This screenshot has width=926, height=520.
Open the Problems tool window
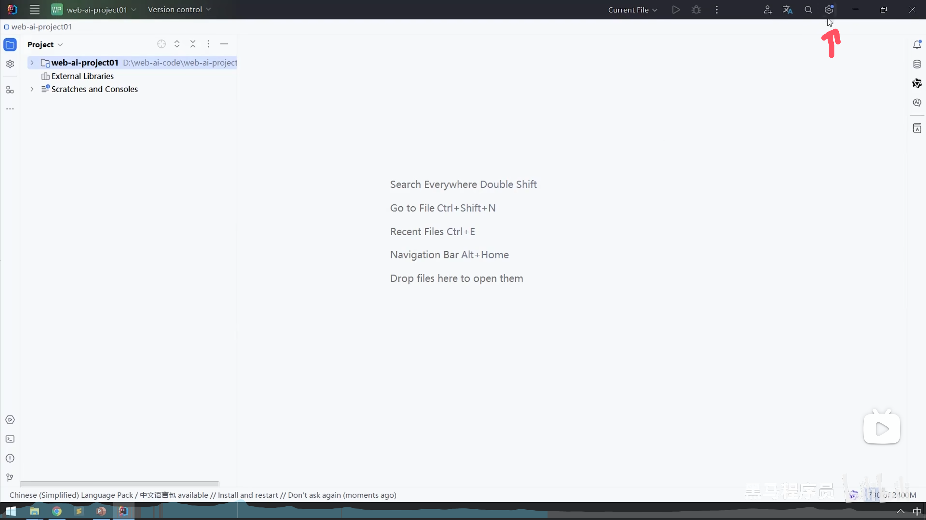[10, 458]
